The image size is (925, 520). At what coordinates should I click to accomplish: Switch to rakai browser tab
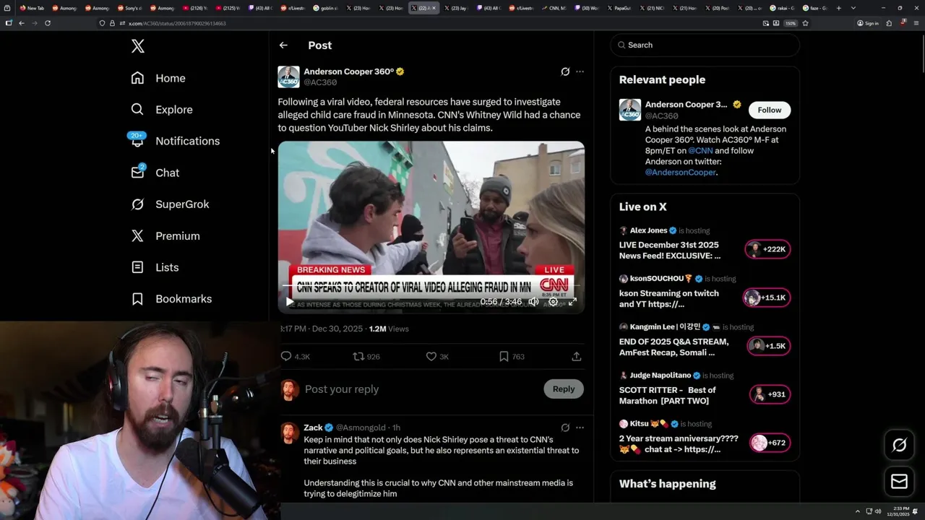pos(782,8)
